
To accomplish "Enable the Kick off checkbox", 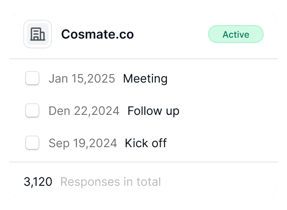I will [32, 143].
